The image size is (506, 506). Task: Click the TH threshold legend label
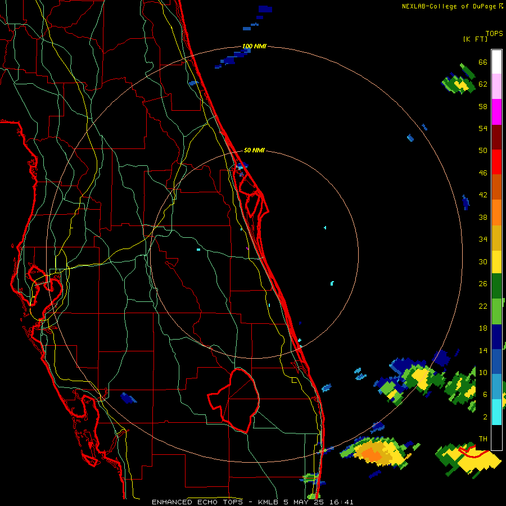pos(483,439)
